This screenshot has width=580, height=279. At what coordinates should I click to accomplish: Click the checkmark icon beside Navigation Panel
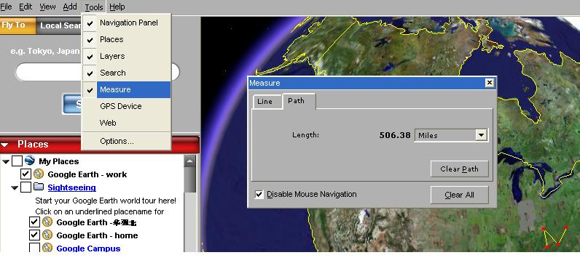[x=90, y=23]
